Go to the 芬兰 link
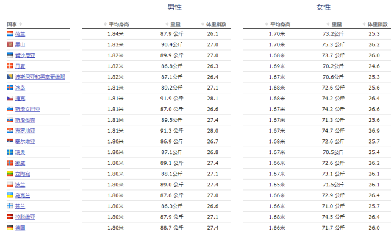 (x=20, y=206)
